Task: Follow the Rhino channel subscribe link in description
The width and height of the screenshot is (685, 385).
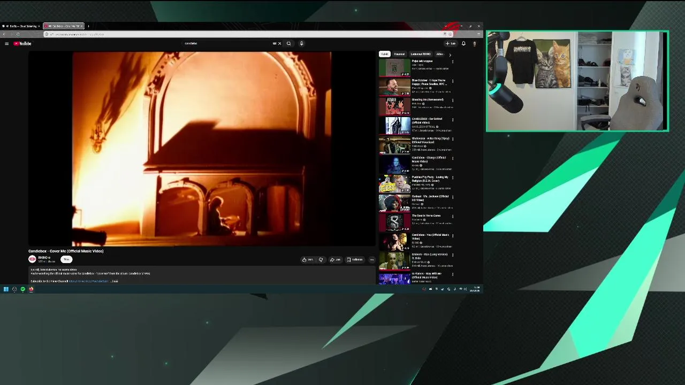Action: 88,281
